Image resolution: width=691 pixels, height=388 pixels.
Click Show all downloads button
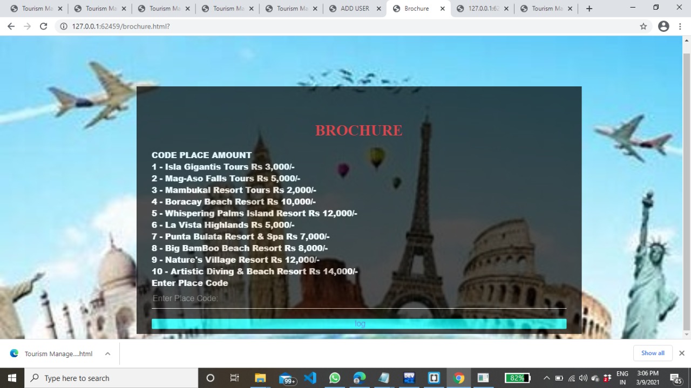[x=653, y=353]
